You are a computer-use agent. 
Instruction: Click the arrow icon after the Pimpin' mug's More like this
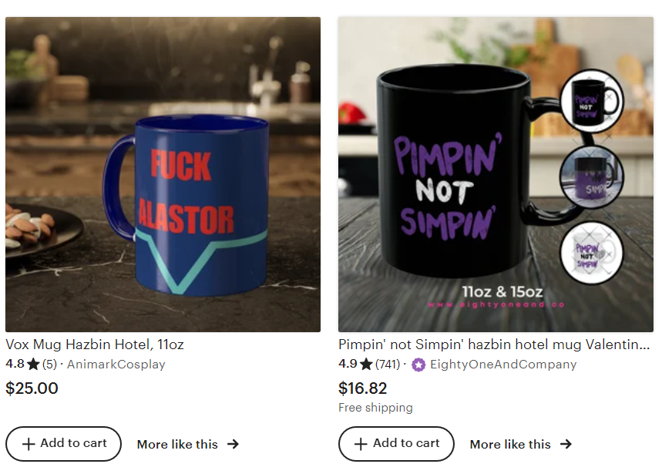pos(566,444)
